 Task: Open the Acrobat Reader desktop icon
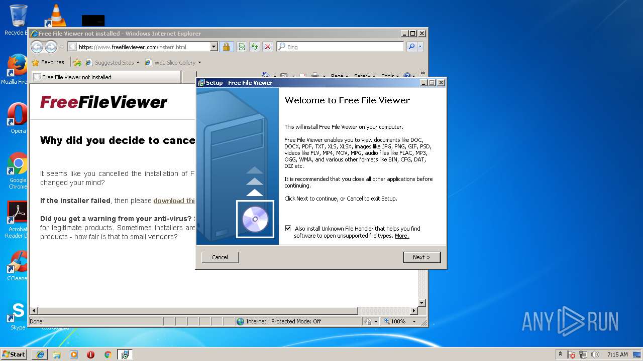pos(18,220)
